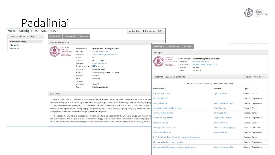Open Vadovas link in left window info
This screenshot has height=155, width=275.
(x=100, y=51)
